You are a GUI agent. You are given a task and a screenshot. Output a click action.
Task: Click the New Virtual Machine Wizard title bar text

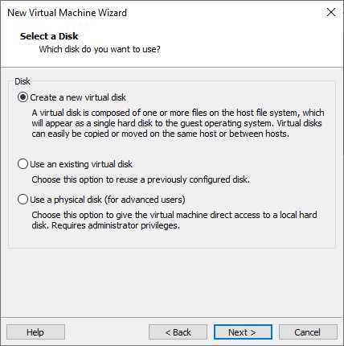67,13
